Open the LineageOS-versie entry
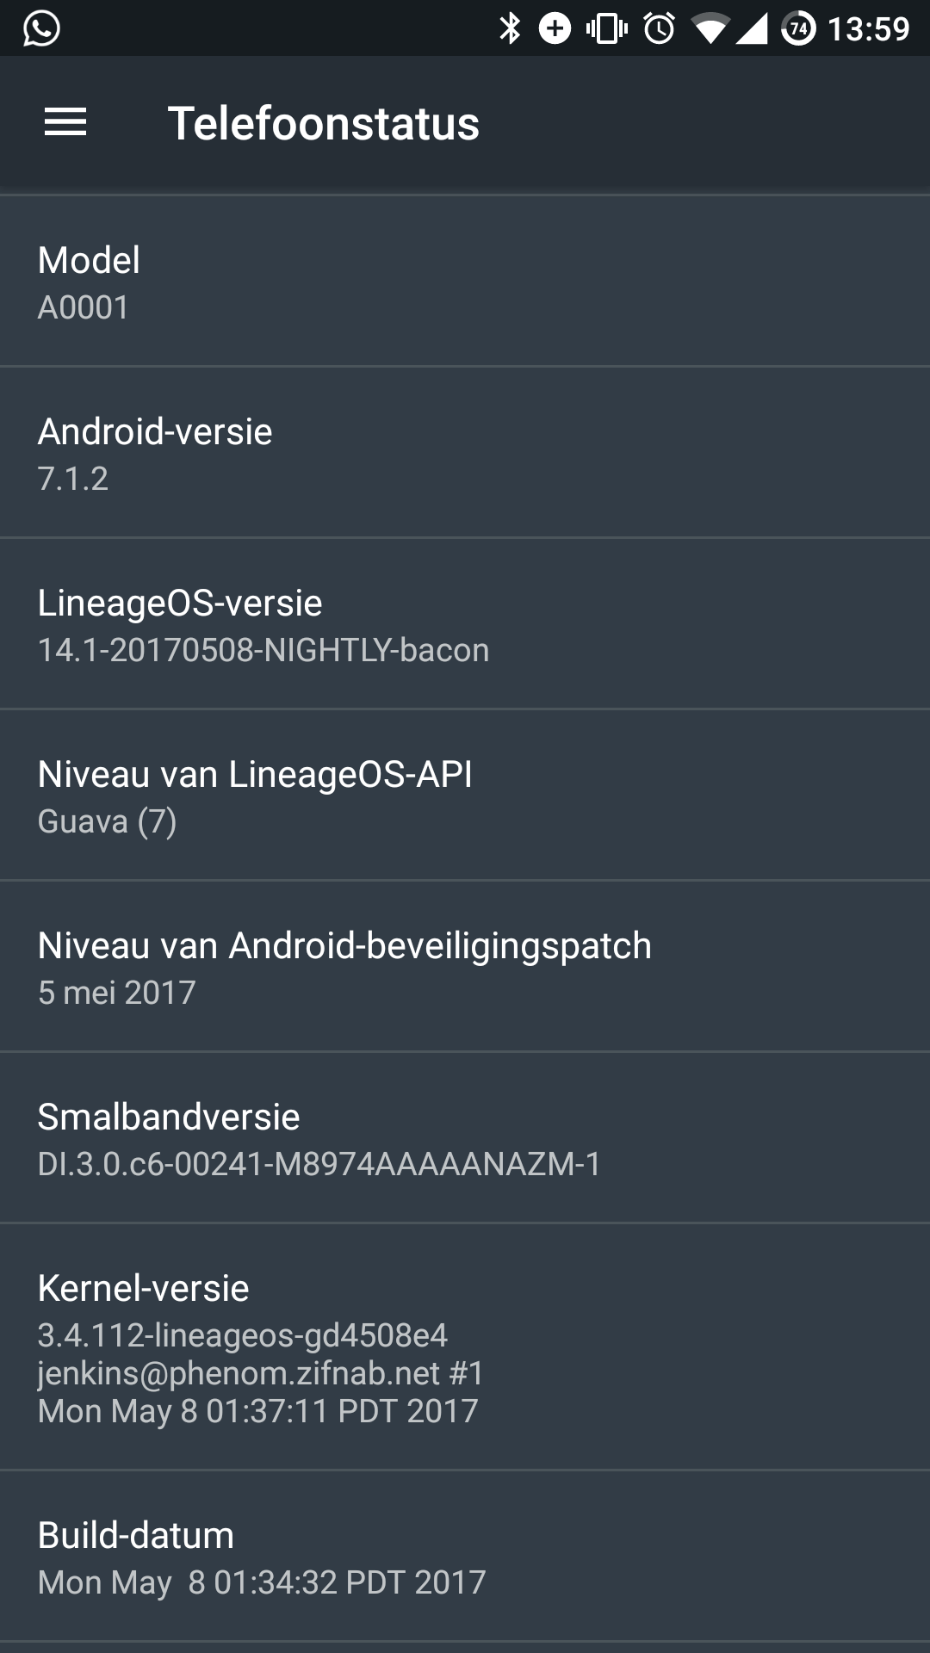930x1653 pixels. [x=465, y=625]
